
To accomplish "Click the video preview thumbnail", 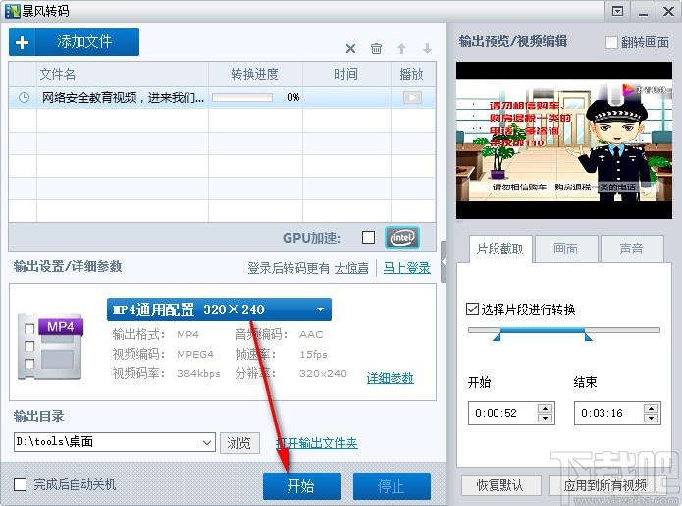I will [564, 141].
